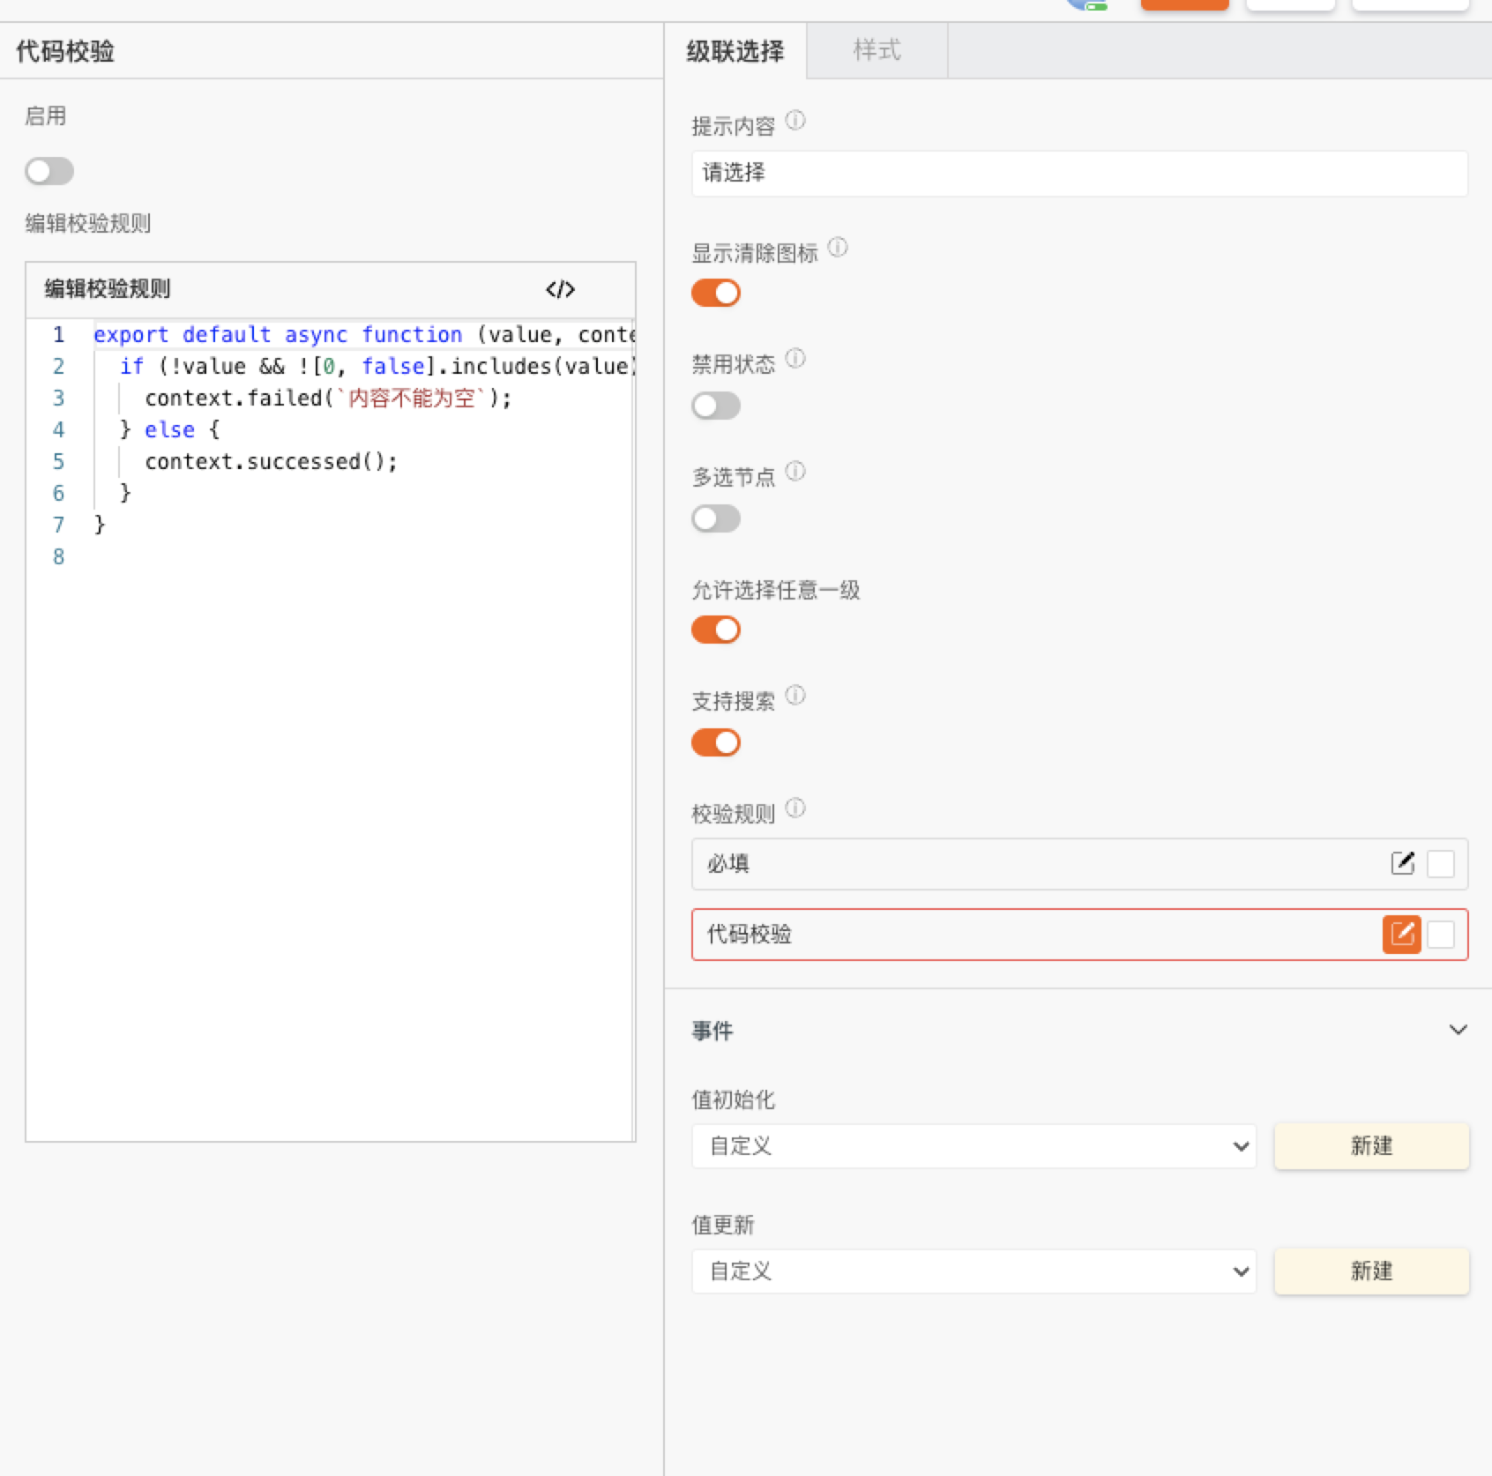Click 新建 button for 值初始化
This screenshot has width=1492, height=1476.
(1371, 1146)
